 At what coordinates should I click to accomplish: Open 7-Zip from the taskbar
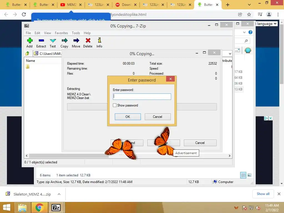(56, 207)
